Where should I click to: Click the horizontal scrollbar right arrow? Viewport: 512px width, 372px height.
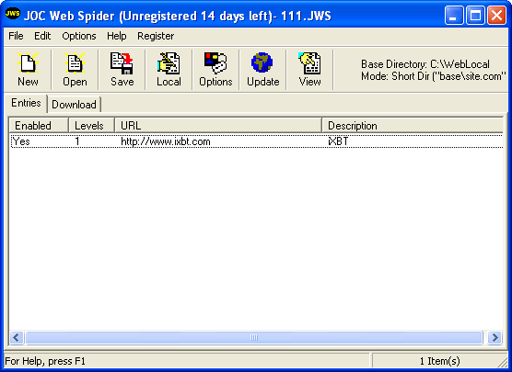[x=495, y=337]
